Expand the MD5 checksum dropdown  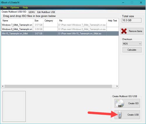(140, 44)
